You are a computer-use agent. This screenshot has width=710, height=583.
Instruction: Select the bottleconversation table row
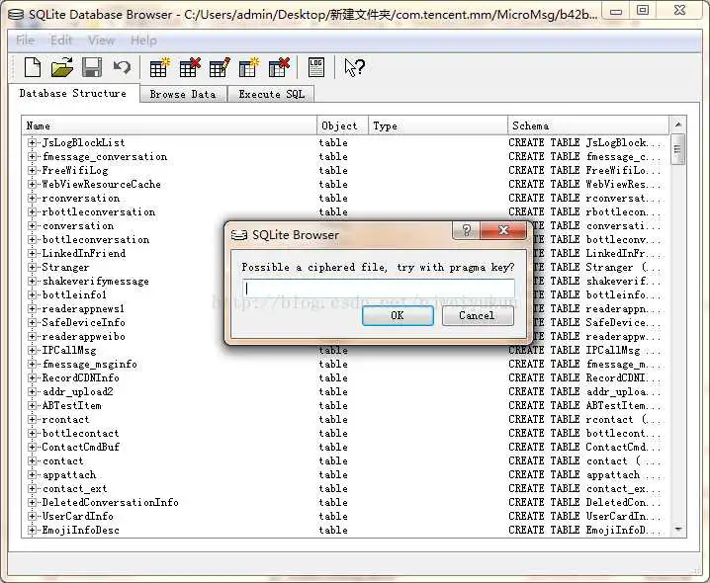tap(96, 240)
